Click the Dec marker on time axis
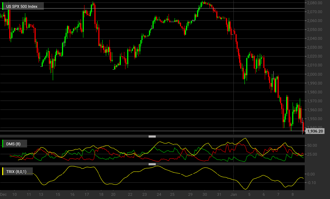Screen dimensions: 330x199 [3, 195]
